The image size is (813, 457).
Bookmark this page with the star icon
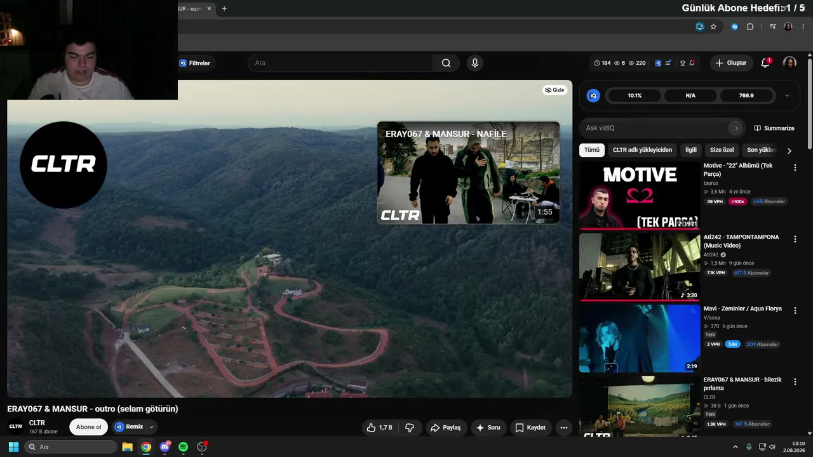pyautogui.click(x=713, y=27)
